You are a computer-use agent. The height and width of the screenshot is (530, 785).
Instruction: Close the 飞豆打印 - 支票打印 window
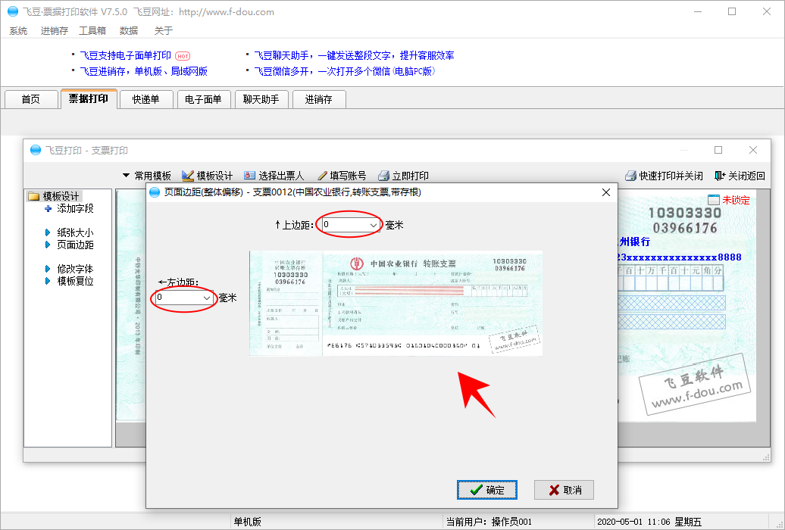click(753, 150)
